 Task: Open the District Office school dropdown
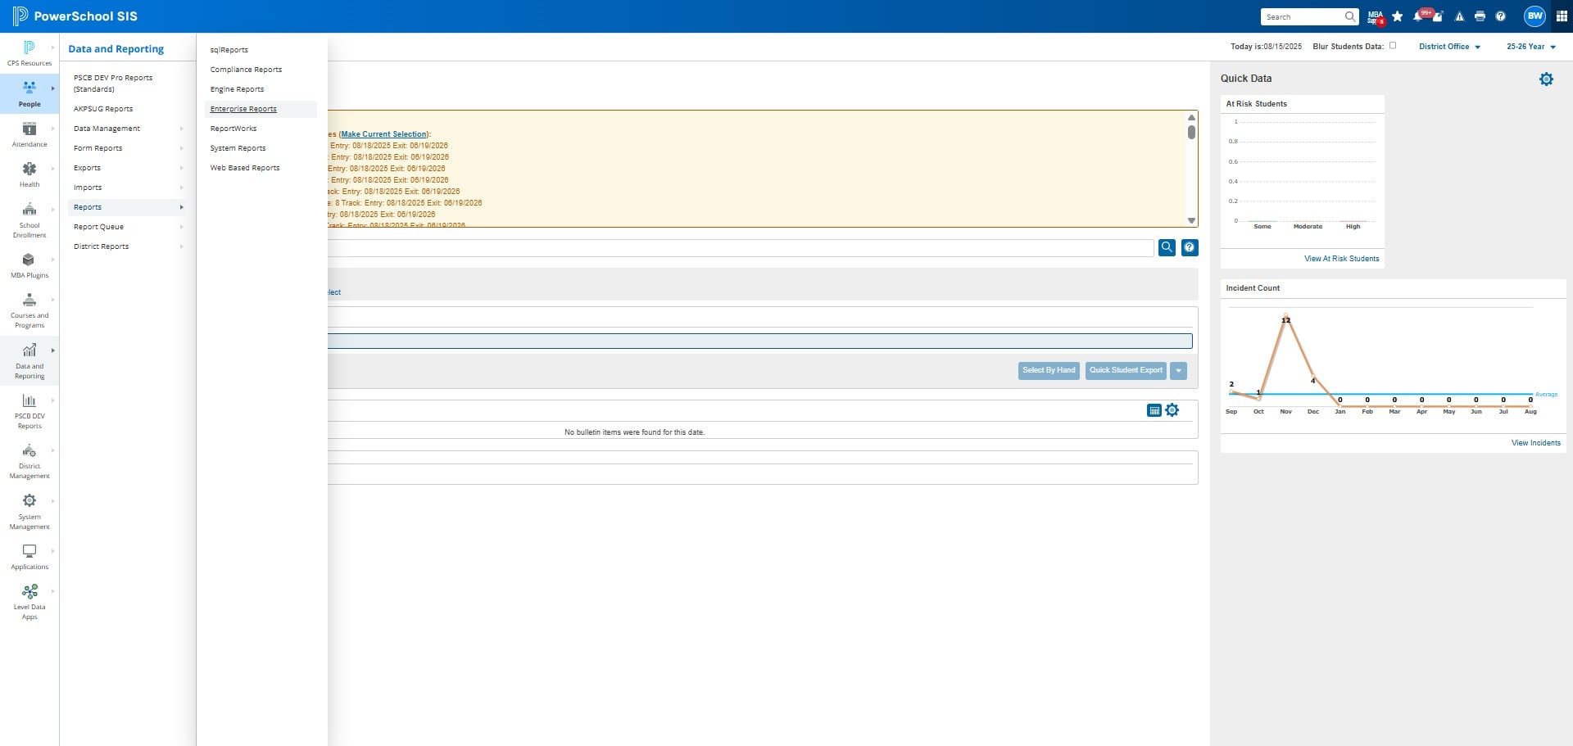coord(1449,47)
